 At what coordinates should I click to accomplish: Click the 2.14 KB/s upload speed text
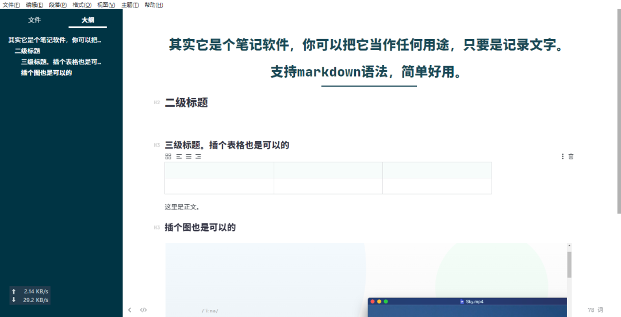(x=36, y=291)
